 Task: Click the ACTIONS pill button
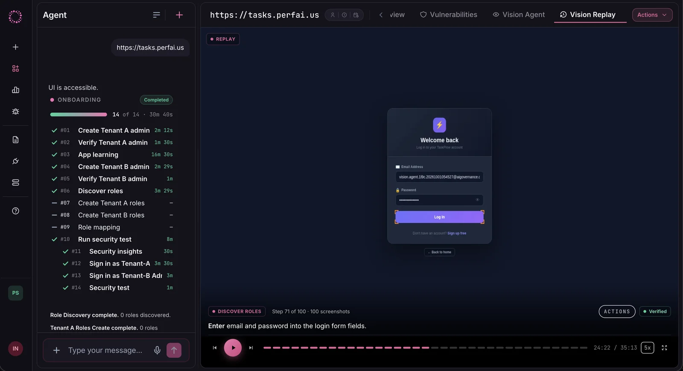(x=617, y=312)
